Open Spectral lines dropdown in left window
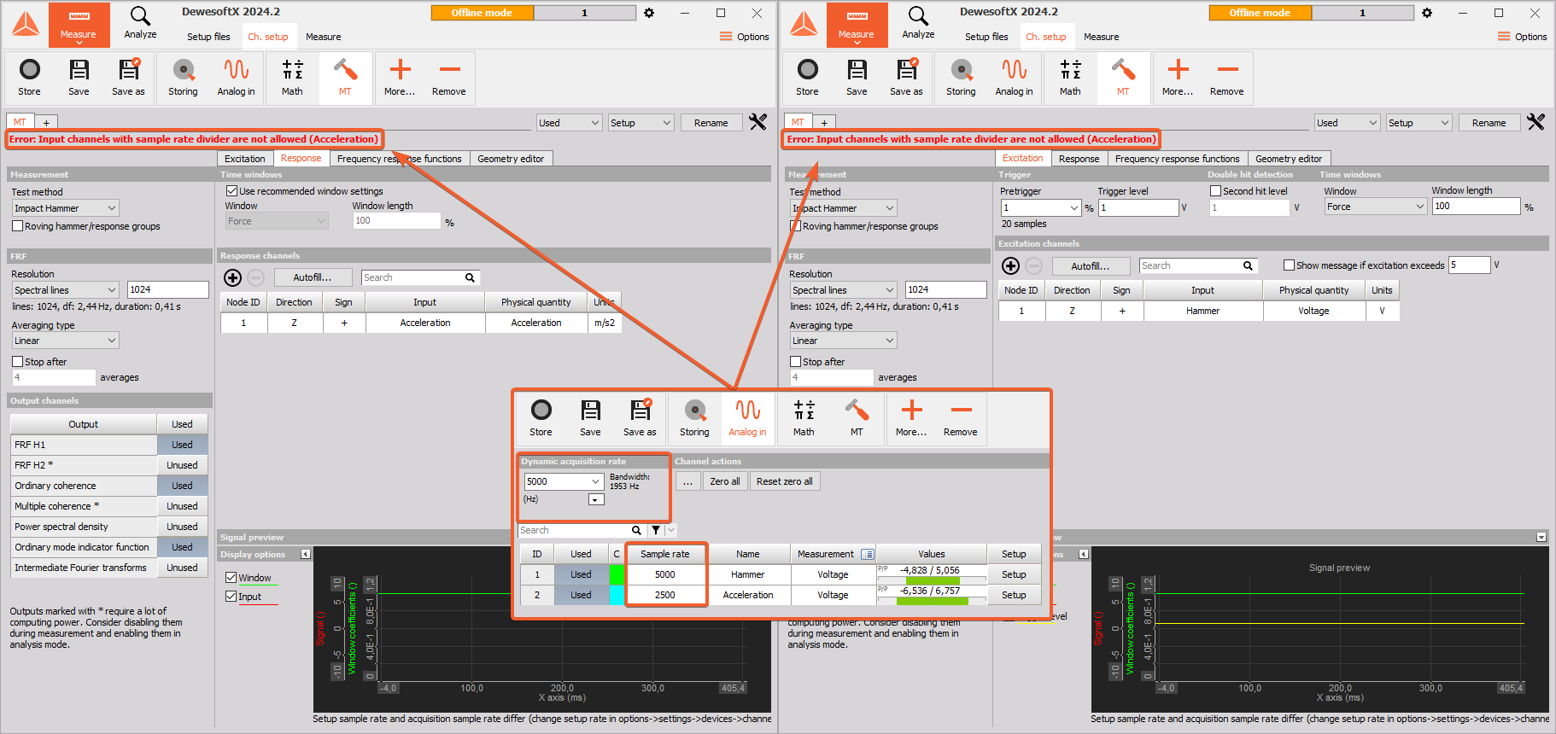The height and width of the screenshot is (734, 1556). (x=65, y=290)
